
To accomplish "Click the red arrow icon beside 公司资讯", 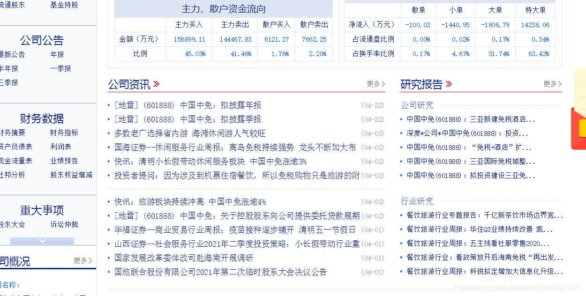I will [157, 84].
